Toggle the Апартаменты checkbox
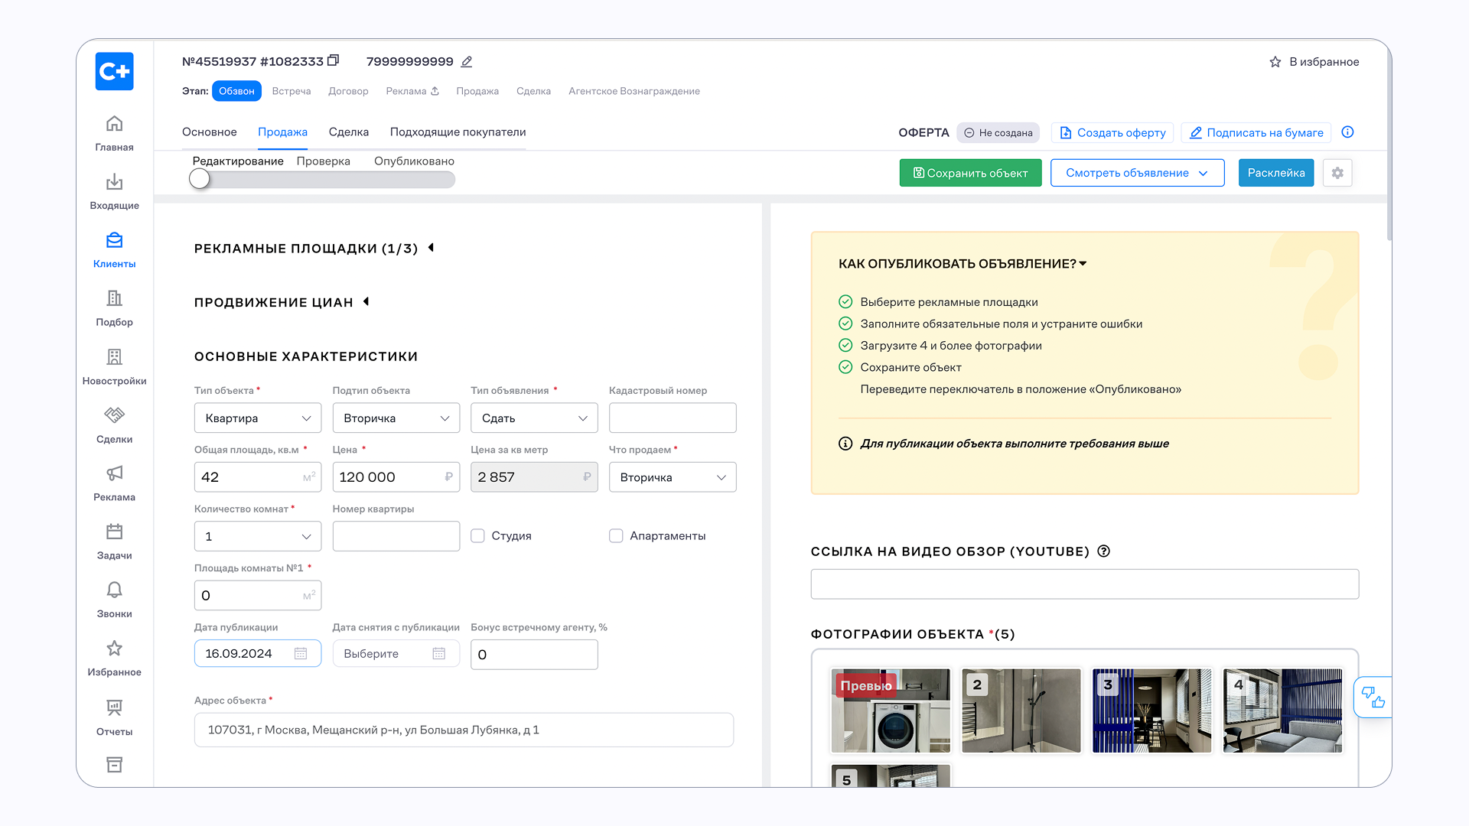 [616, 536]
